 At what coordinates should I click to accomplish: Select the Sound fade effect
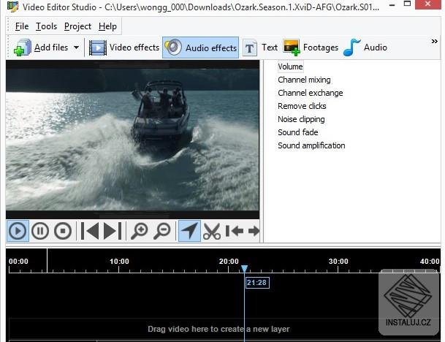coord(298,132)
